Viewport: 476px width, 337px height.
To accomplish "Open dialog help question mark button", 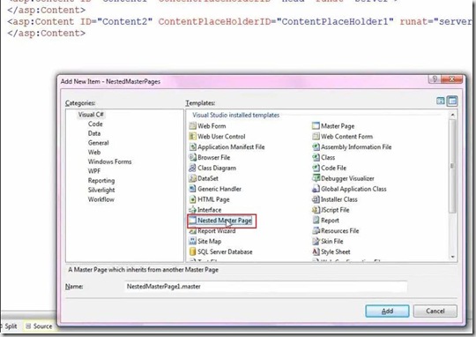I will point(435,79).
